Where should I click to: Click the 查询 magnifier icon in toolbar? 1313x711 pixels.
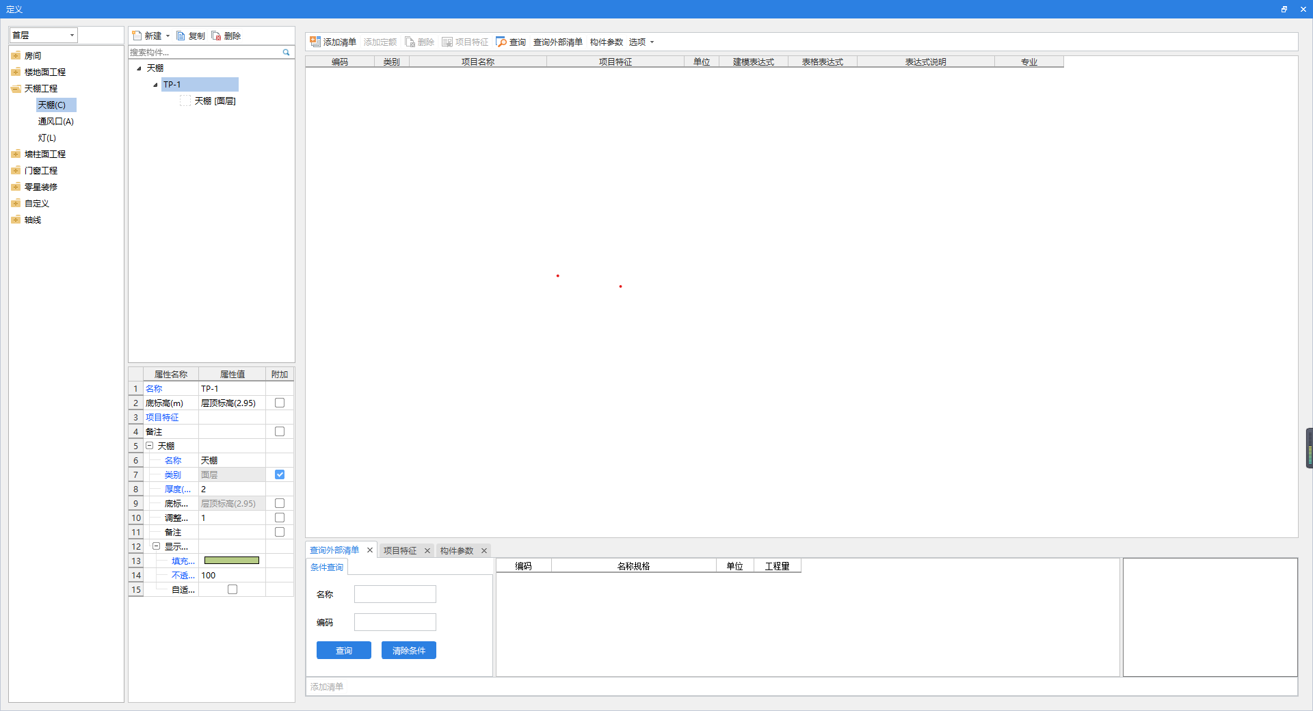[501, 42]
